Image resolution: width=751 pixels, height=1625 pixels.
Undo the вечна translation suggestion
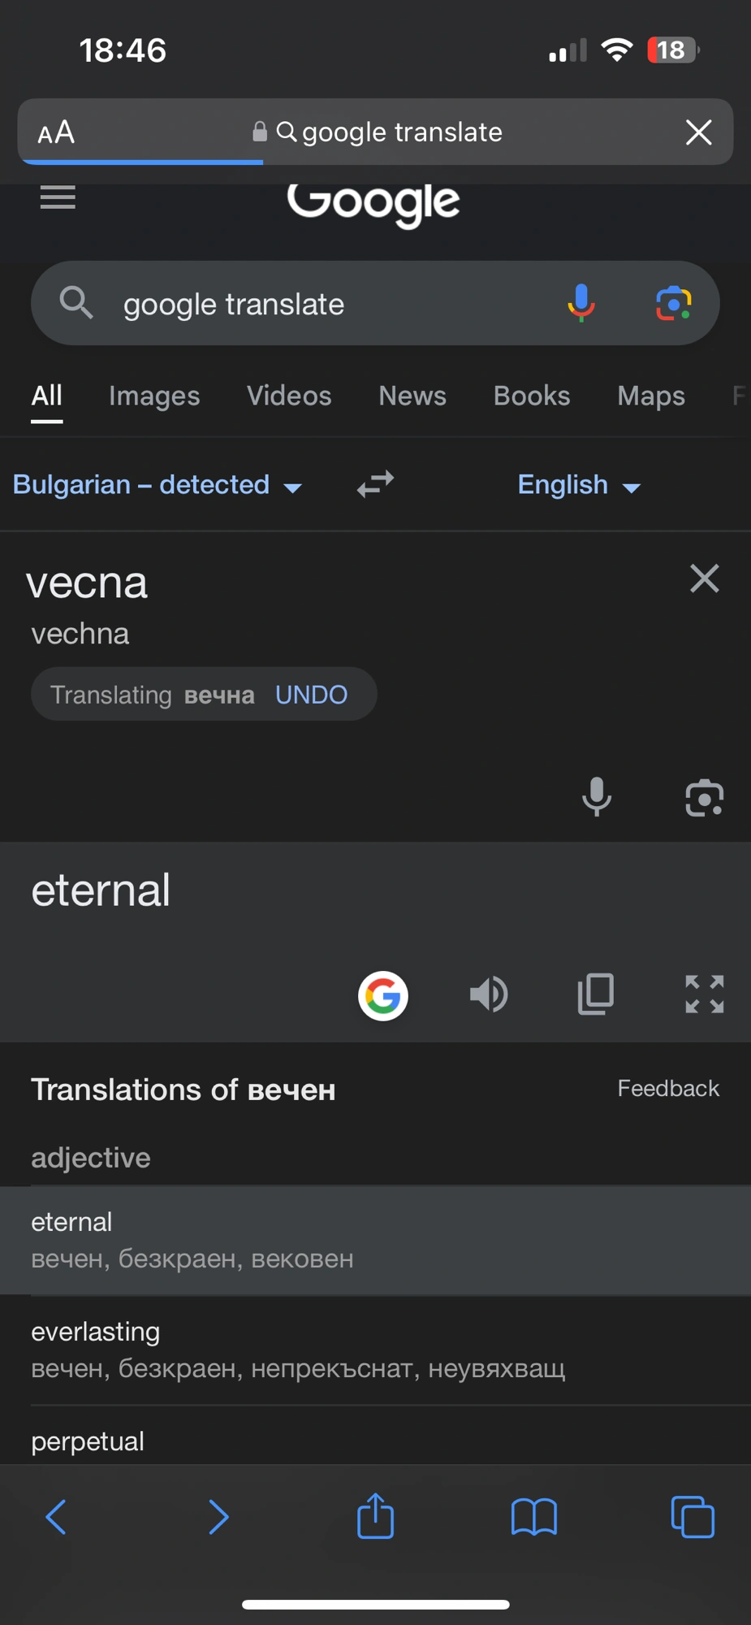(x=311, y=695)
